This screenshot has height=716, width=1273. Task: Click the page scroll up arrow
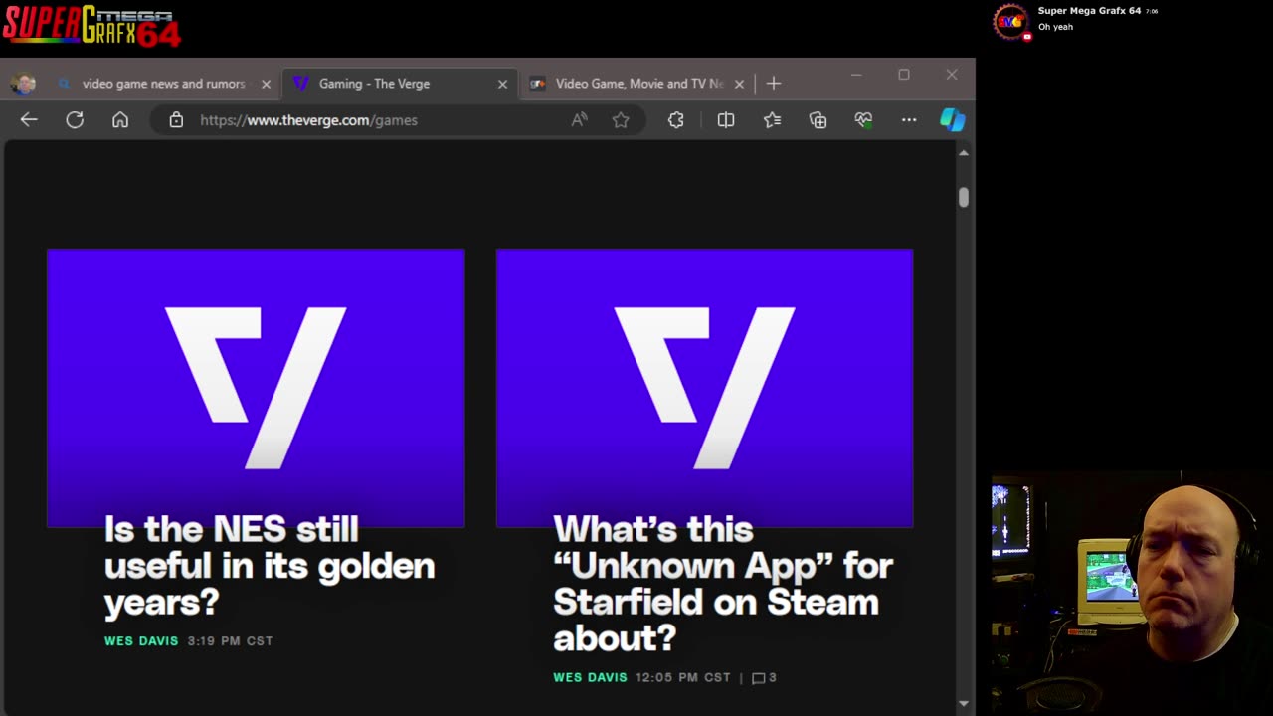tap(963, 153)
